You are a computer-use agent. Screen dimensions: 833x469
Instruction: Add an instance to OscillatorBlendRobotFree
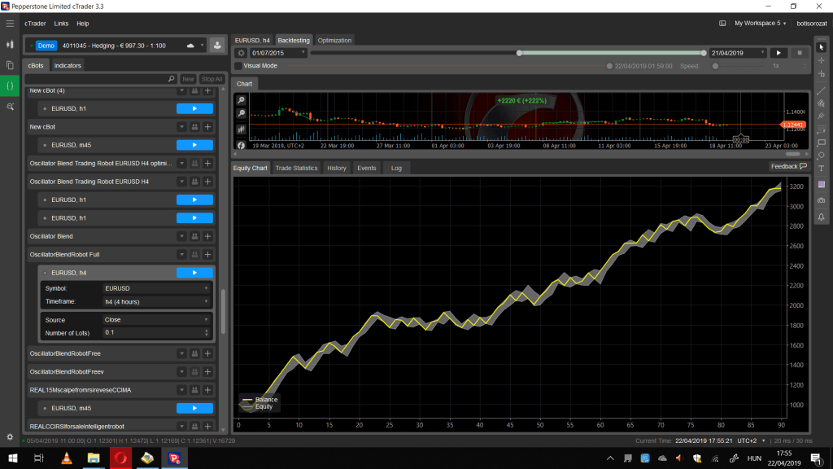[x=207, y=353]
